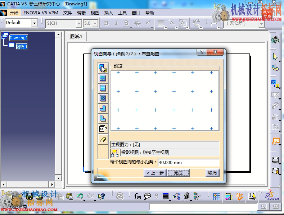Viewport: 284px width, 215px height.
Task: Click the Select arrow tool in right toolbar
Action: point(275,57)
